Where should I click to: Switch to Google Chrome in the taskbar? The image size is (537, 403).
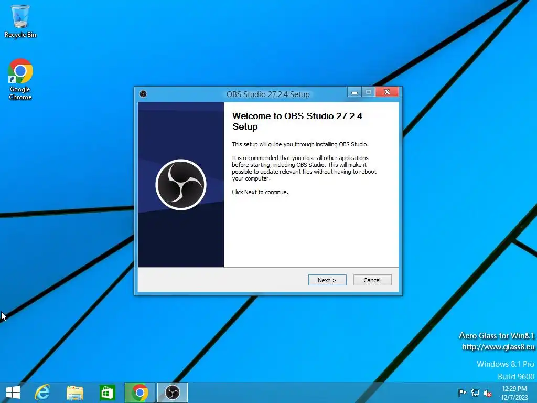click(139, 393)
